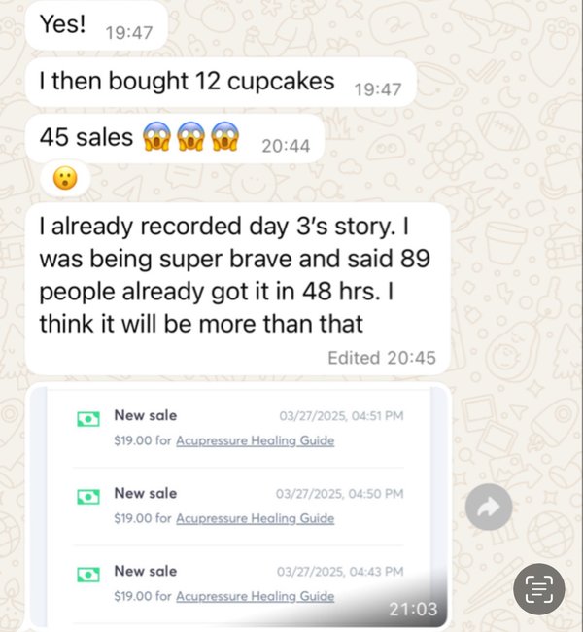The width and height of the screenshot is (583, 632).
Task: Select the "I then bought 12 cupcakes" message
Action: click(x=221, y=82)
